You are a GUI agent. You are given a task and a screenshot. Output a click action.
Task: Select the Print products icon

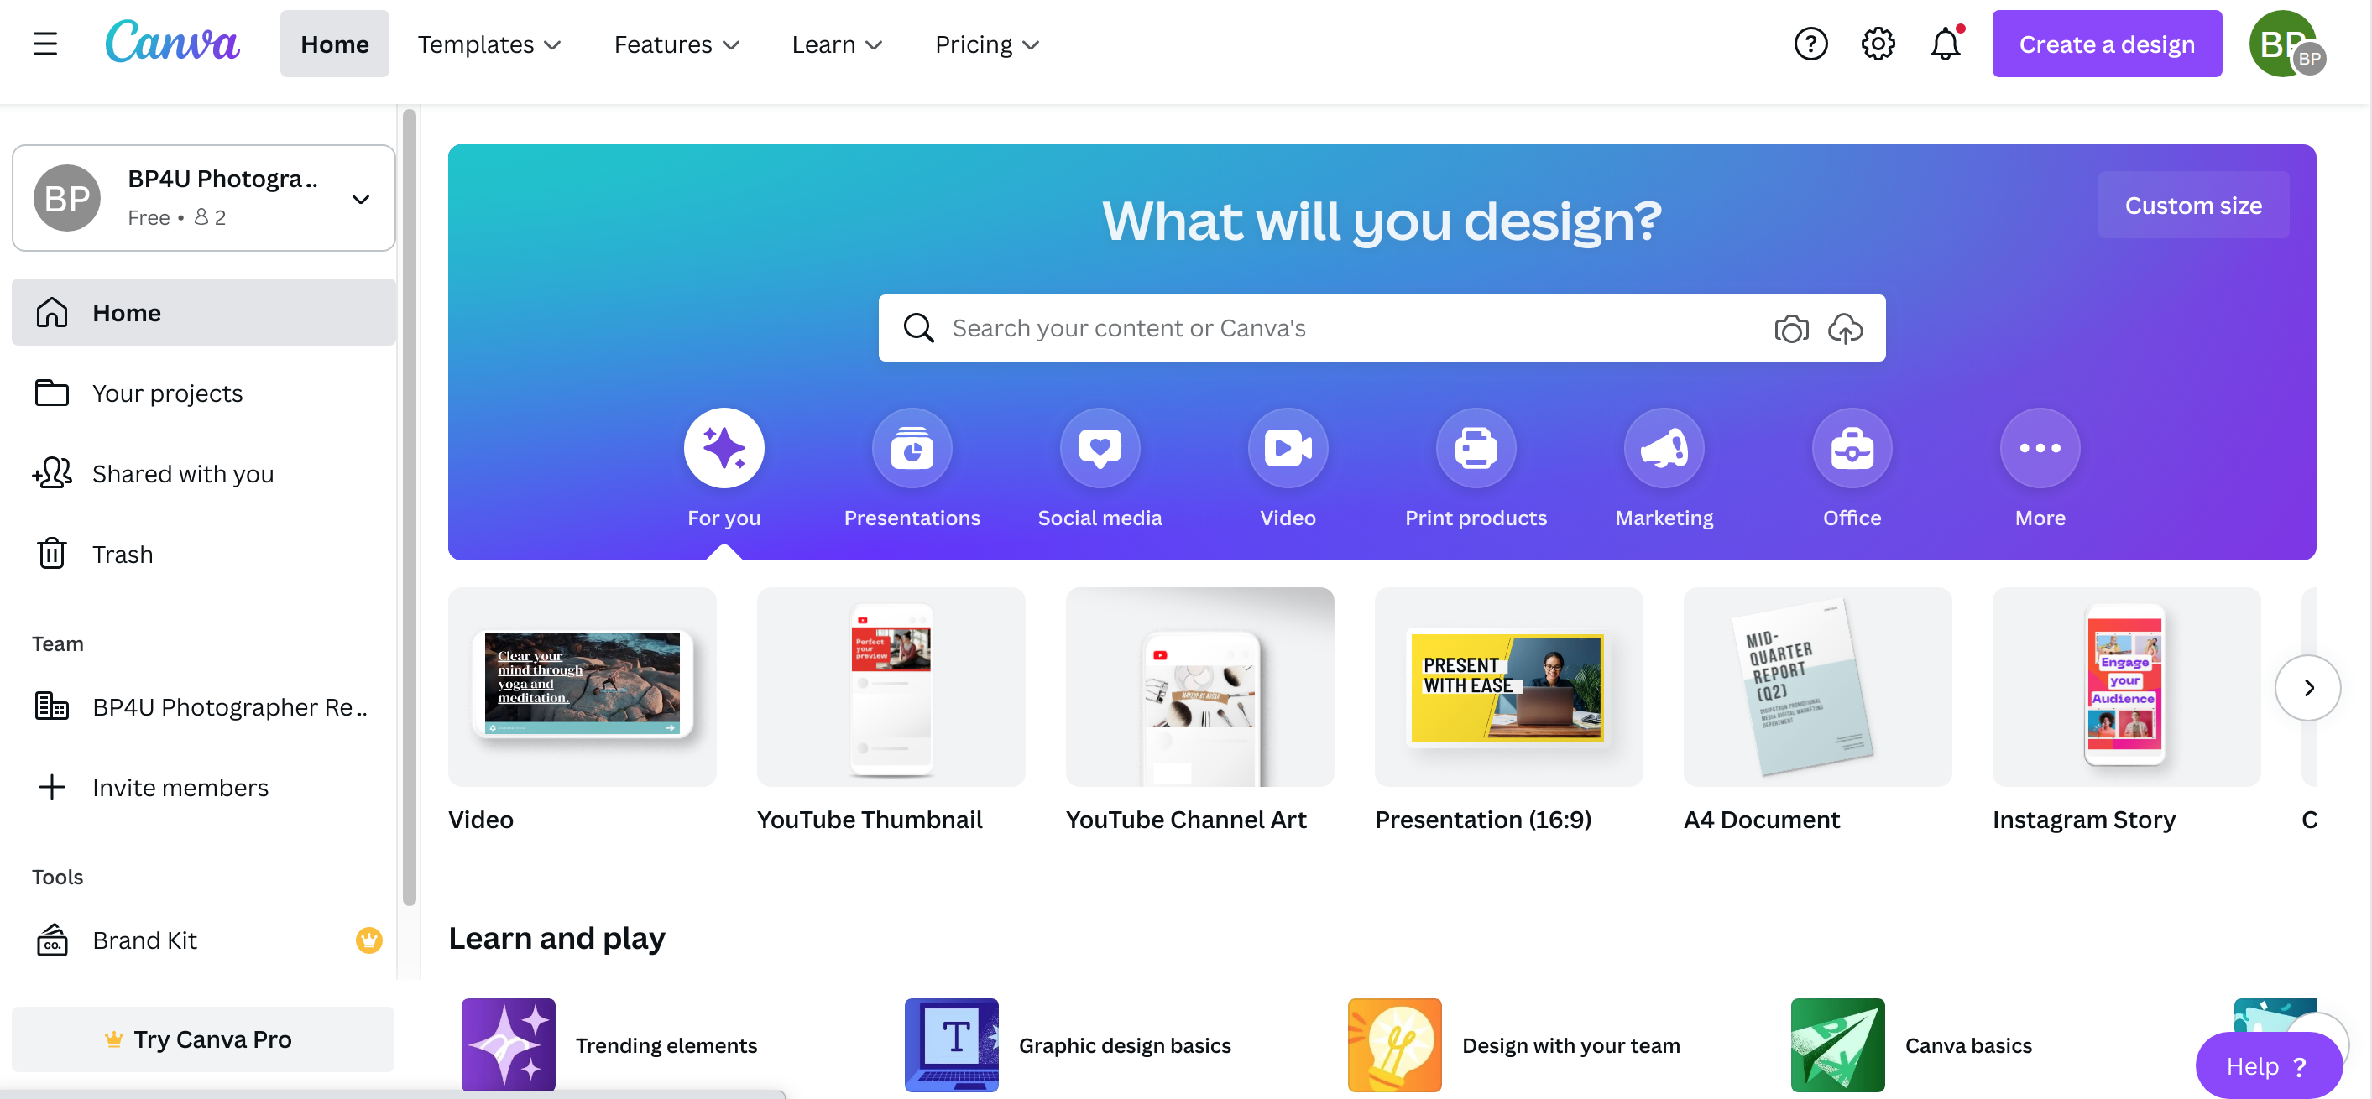click(x=1475, y=448)
